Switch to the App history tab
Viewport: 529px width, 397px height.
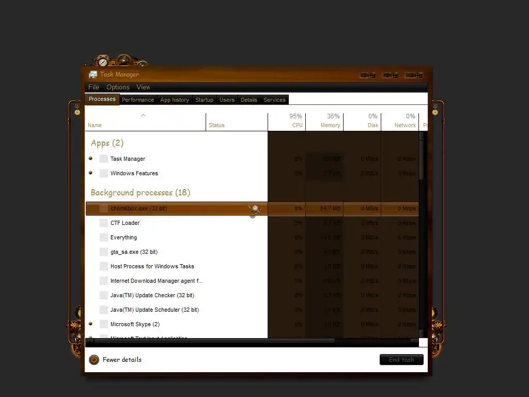pos(175,100)
